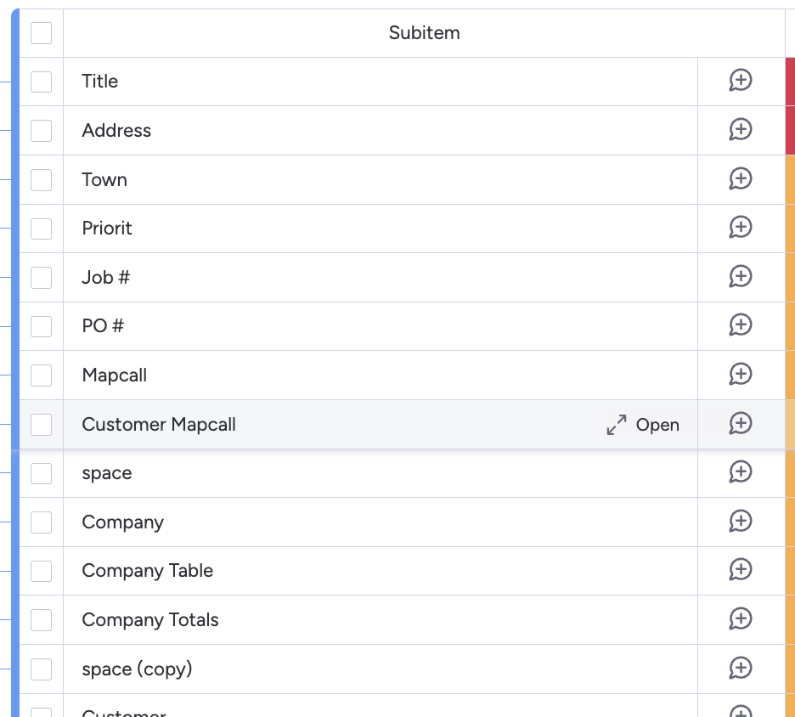Select all subitems with header checkbox
Screen dimensions: 795x717
41,33
